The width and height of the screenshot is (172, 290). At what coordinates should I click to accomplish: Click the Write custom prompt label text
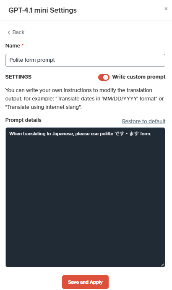pos(139,77)
